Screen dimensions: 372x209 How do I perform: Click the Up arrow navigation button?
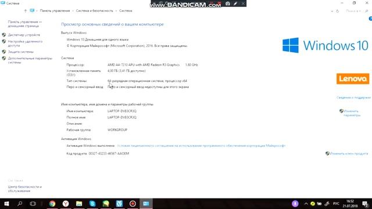click(26, 10)
